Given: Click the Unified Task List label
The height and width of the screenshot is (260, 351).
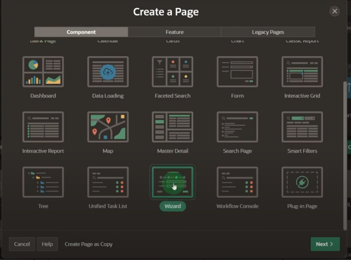Looking at the screenshot, I should coord(108,206).
